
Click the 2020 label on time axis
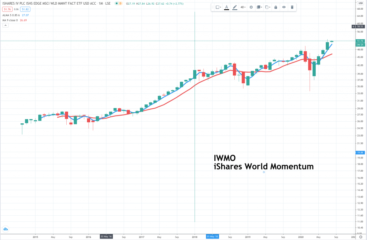tap(301, 237)
